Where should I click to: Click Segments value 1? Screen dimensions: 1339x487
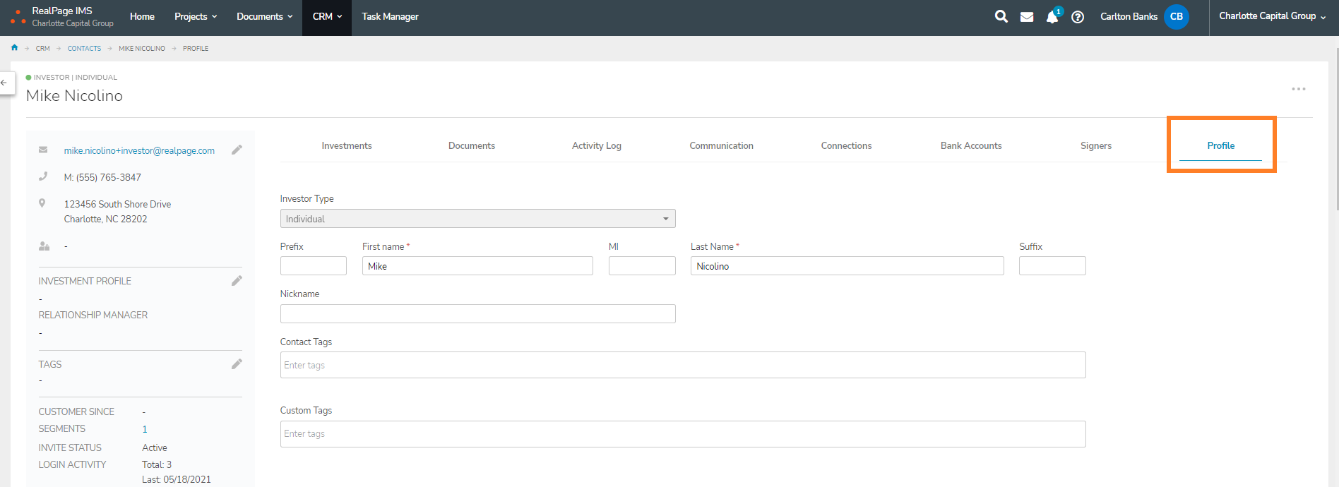coord(145,429)
